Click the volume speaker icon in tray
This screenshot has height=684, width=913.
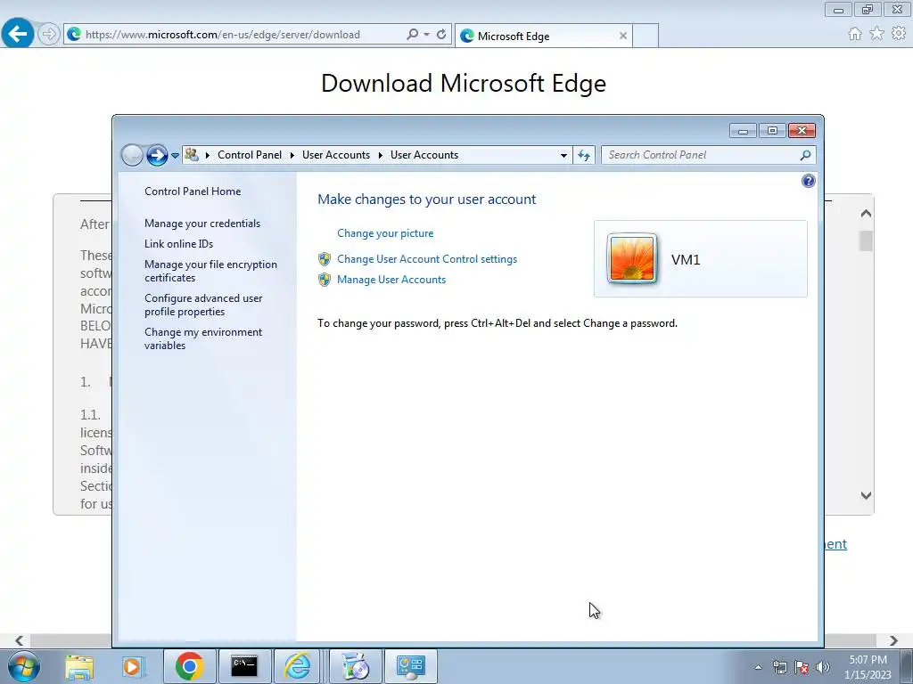(x=823, y=667)
